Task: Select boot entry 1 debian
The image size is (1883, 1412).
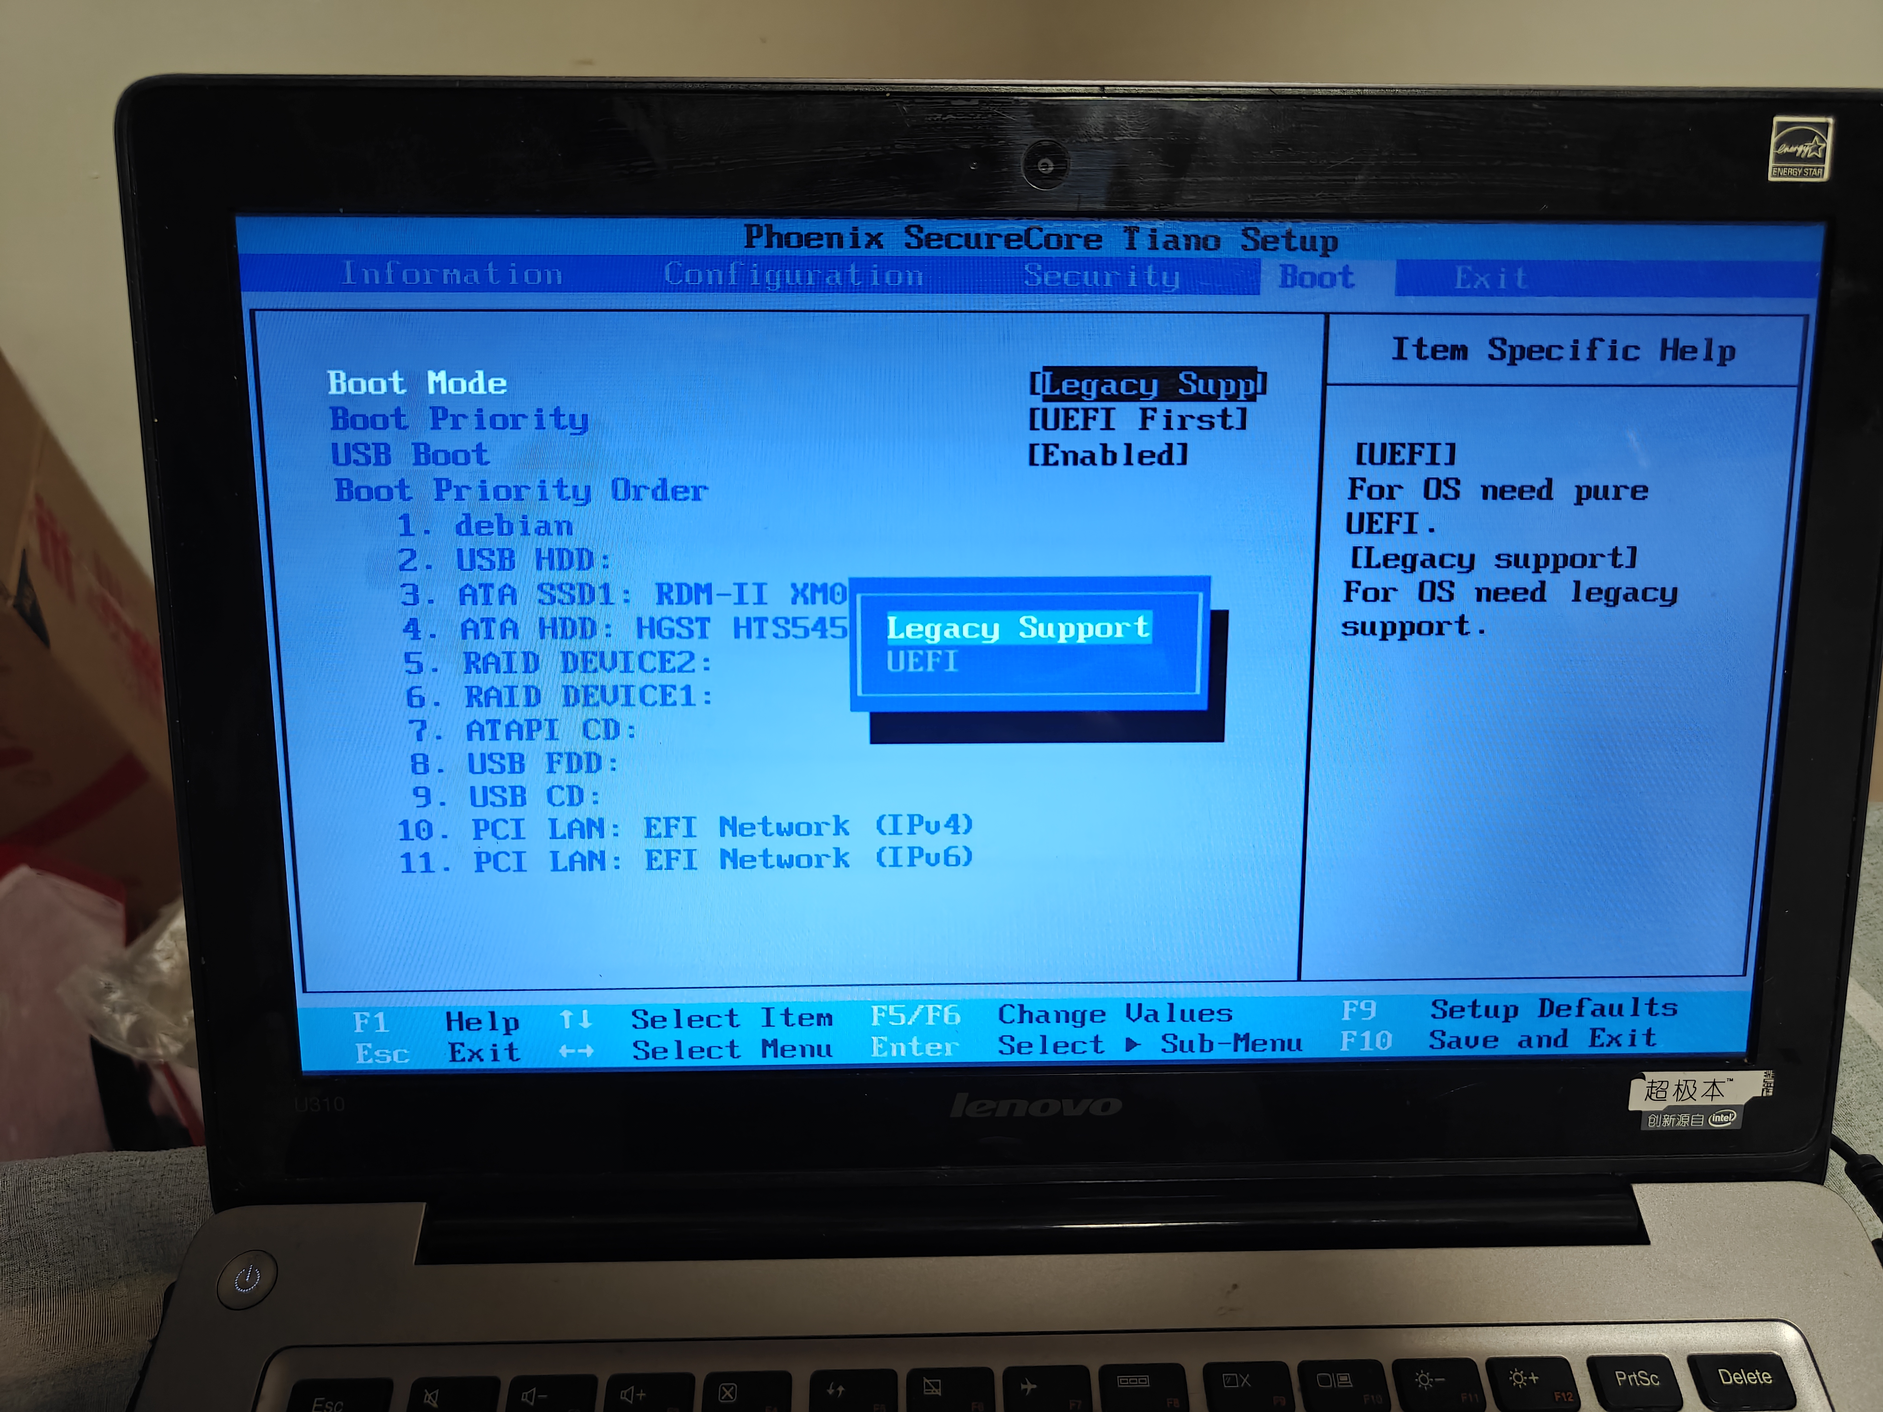Action: [x=485, y=525]
